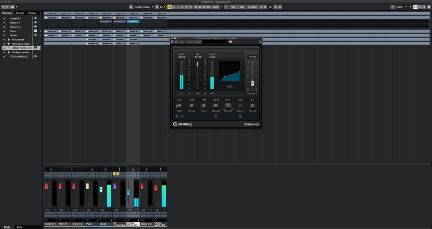Viewport: 432px width, 229px height.
Task: Click the Compressor Ratio knob
Action: (179, 106)
